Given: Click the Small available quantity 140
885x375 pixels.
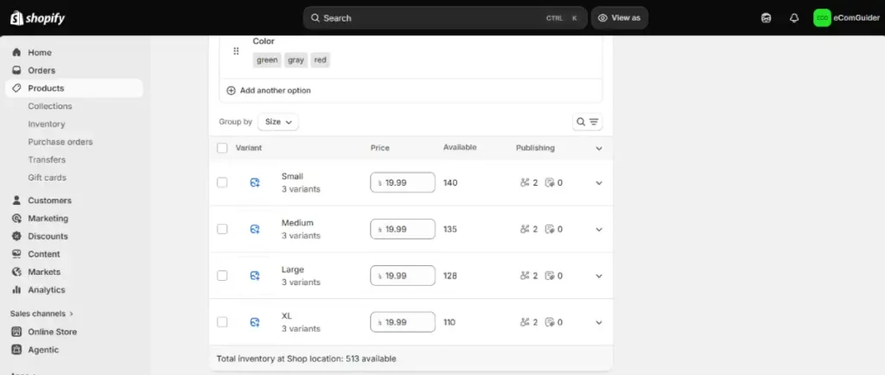Looking at the screenshot, I should click(x=450, y=182).
